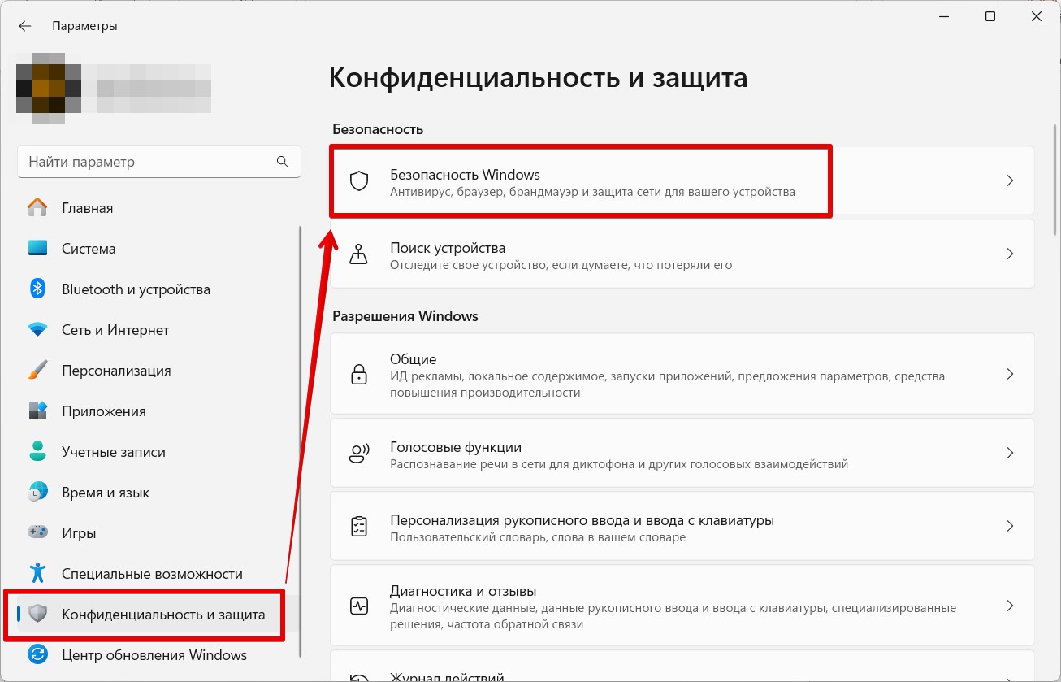This screenshot has height=682, width=1061.
Task: Click the main content vertical scrollbar
Action: click(1055, 180)
